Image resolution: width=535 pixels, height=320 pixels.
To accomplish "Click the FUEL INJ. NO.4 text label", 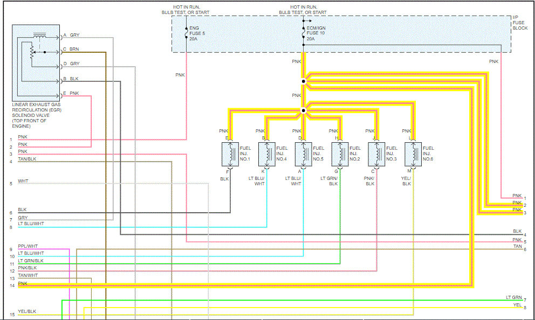I will pyautogui.click(x=282, y=154).
